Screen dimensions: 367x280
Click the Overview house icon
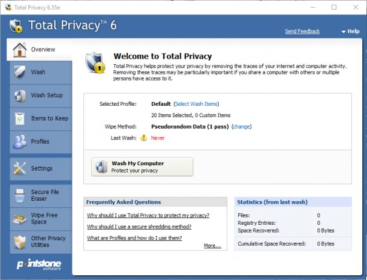coord(19,50)
